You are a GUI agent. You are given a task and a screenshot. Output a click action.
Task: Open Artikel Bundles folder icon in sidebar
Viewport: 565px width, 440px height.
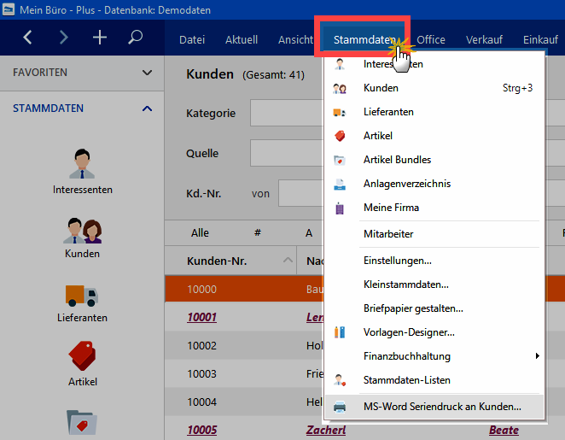pyautogui.click(x=82, y=422)
